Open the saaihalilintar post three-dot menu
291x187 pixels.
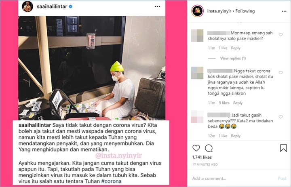[x=157, y=6]
